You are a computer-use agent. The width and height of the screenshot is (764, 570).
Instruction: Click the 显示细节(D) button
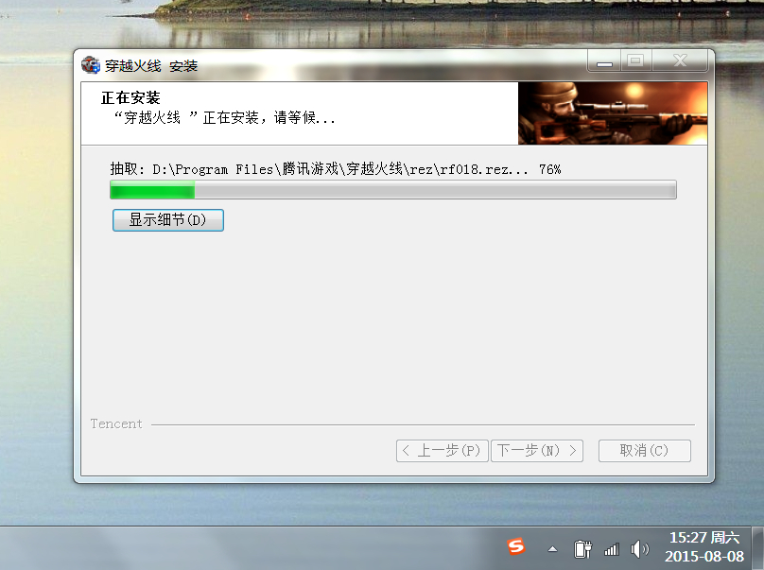point(168,220)
